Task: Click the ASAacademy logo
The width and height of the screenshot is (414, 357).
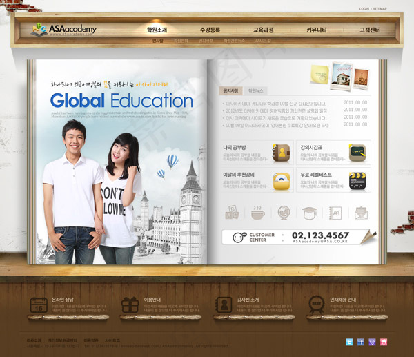Action: 64,30
